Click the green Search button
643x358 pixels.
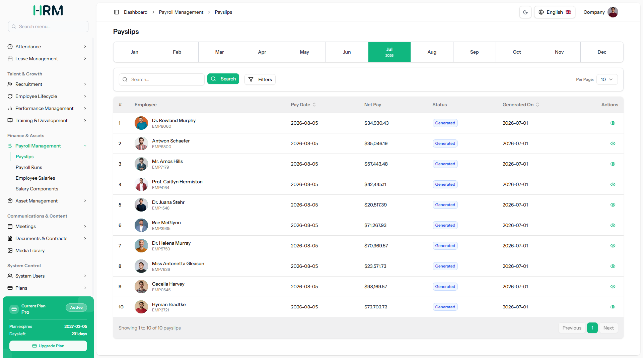tap(223, 79)
